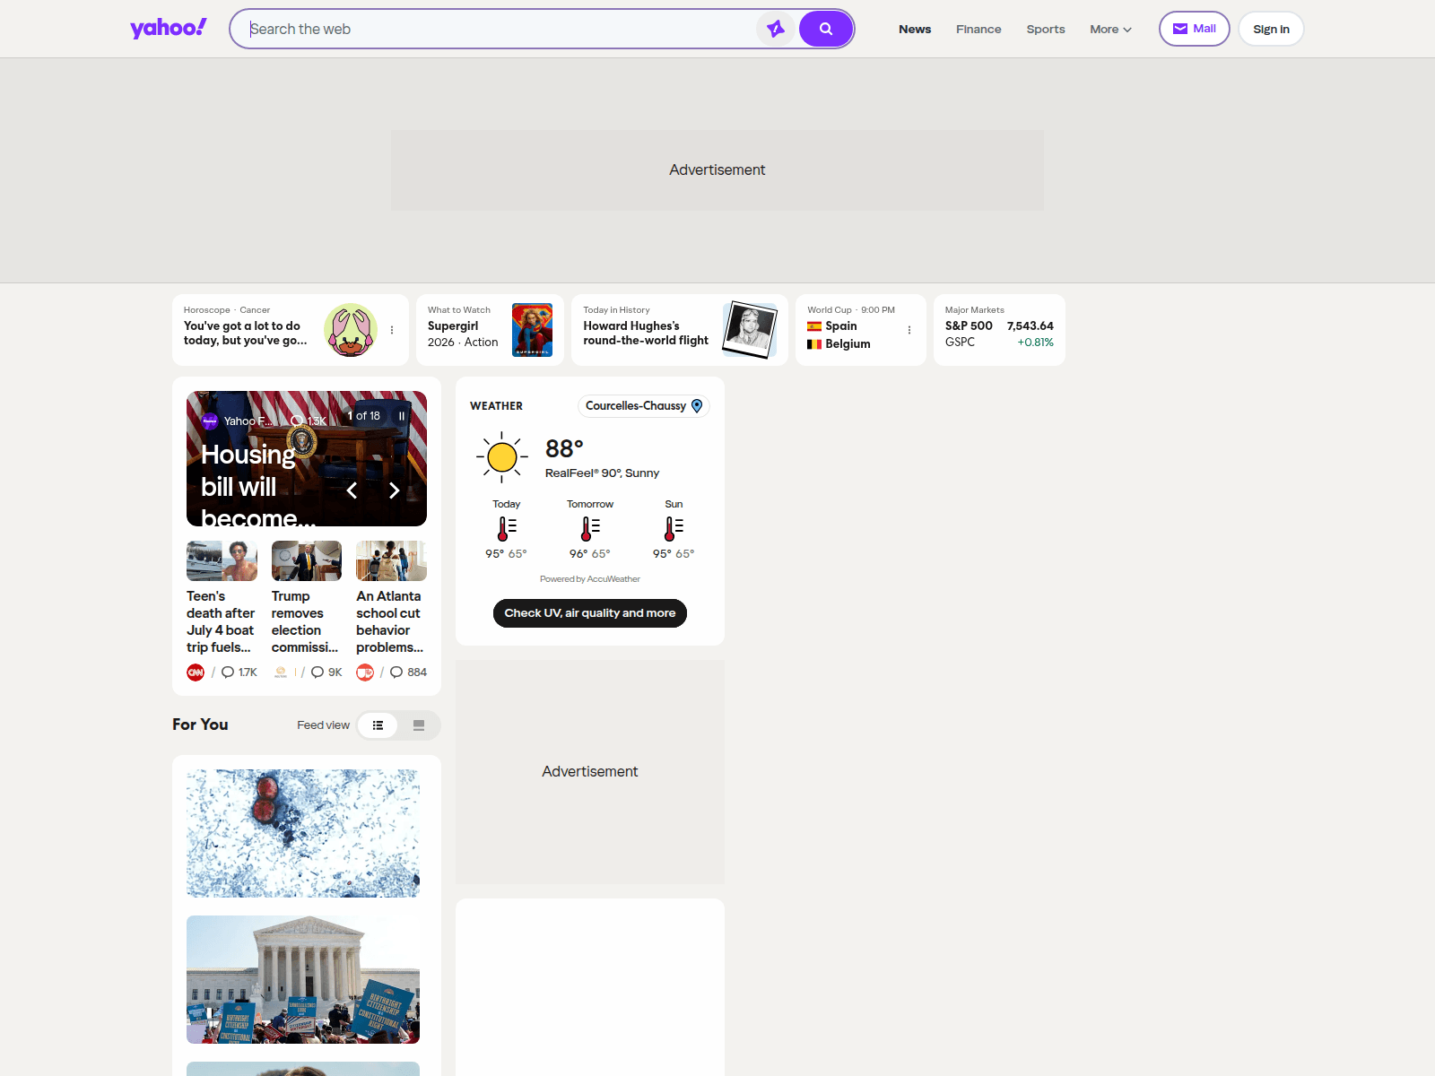Open the Finance tab
Screen dimensions: 1435x1076
[978, 29]
